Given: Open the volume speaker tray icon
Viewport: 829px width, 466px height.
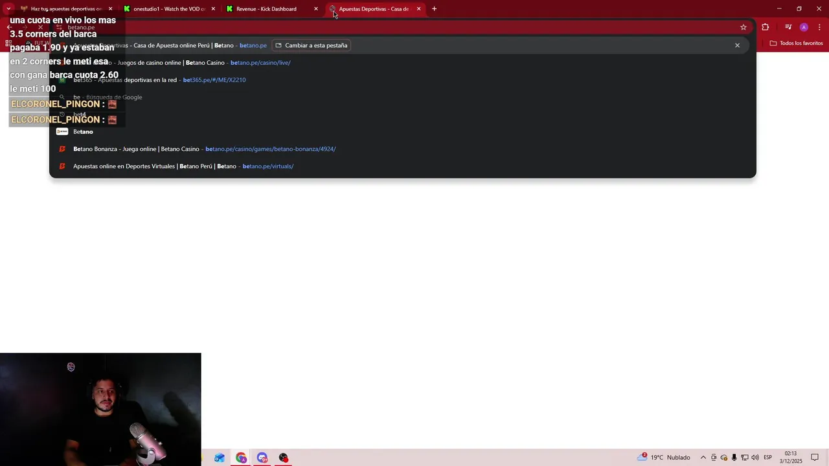Looking at the screenshot, I should tap(755, 458).
